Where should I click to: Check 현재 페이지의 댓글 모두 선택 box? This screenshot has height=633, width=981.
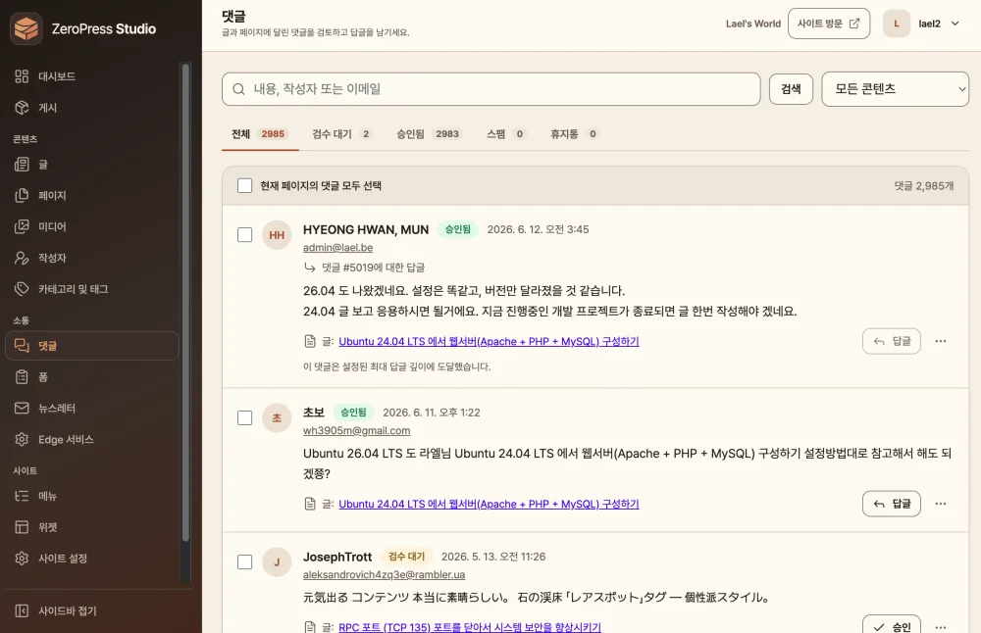pyautogui.click(x=244, y=185)
